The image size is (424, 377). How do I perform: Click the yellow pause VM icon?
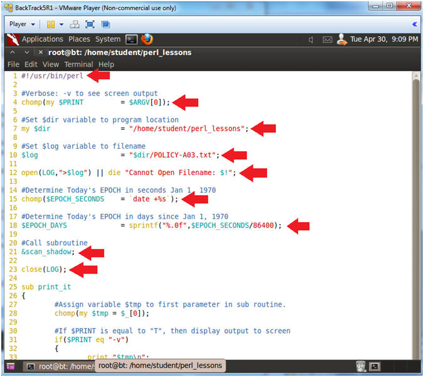(x=51, y=24)
